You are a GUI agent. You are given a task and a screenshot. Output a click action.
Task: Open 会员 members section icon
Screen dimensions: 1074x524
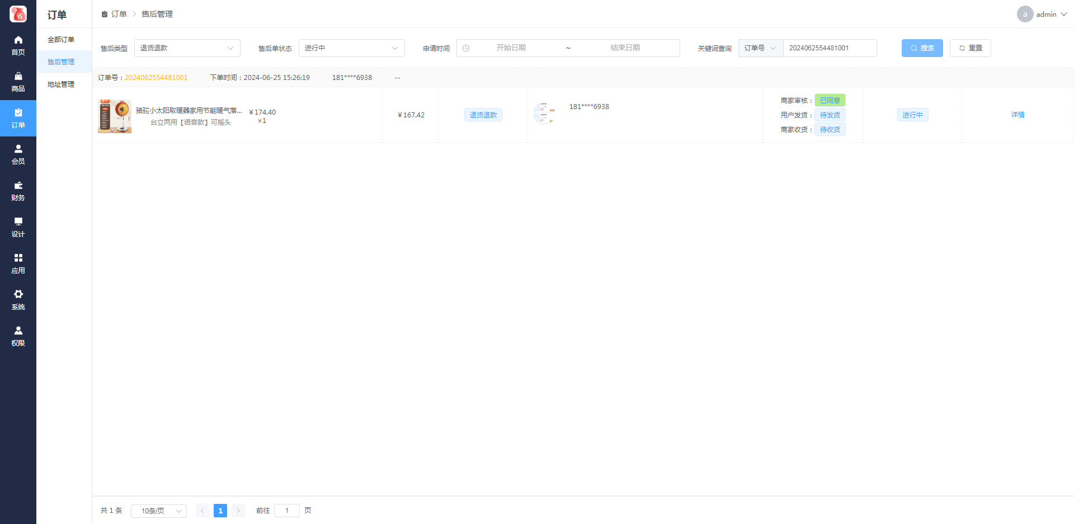18,149
